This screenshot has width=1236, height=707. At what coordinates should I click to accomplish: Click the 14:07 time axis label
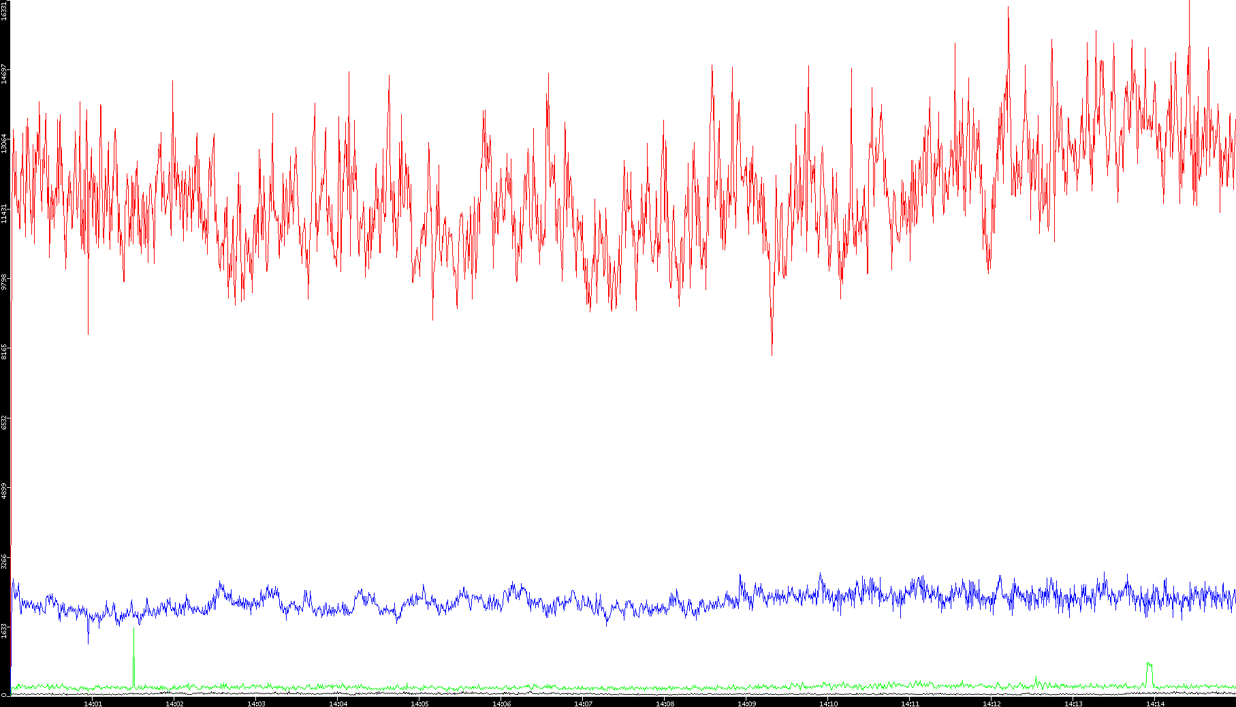[x=583, y=704]
